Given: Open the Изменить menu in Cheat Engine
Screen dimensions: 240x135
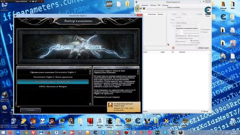Looking at the screenshot, I should coord(145,5).
